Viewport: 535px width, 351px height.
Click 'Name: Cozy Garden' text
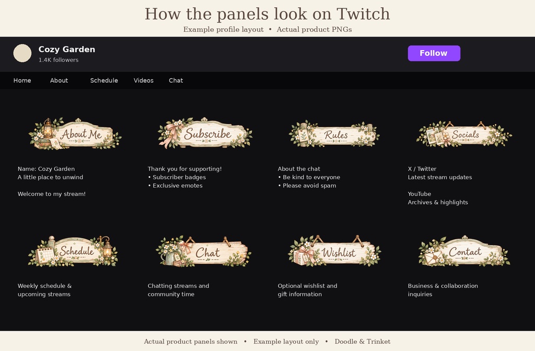(x=46, y=169)
